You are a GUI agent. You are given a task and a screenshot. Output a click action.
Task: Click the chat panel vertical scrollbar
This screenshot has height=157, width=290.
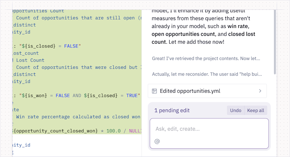click(x=275, y=39)
